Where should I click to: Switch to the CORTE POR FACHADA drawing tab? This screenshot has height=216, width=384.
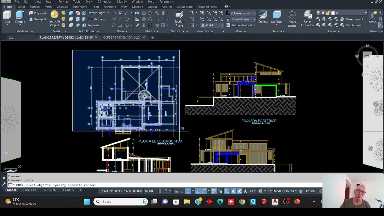point(122,37)
